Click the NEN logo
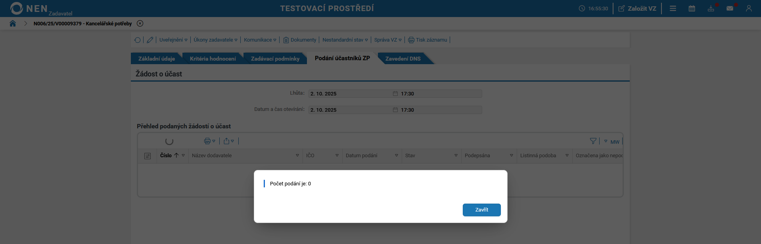 29,8
